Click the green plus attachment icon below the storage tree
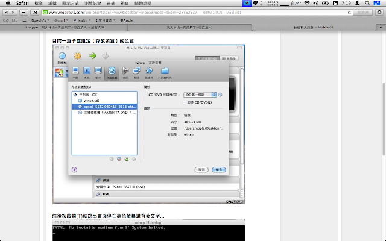The width and height of the screenshot is (386, 241). click(126, 159)
